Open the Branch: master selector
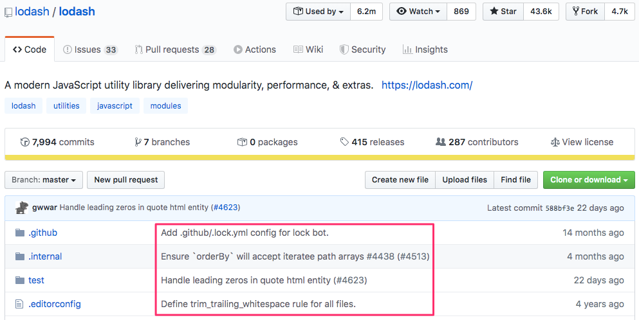 pyautogui.click(x=44, y=180)
